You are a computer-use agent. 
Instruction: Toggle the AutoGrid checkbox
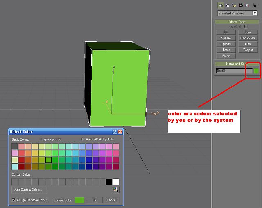point(246,27)
